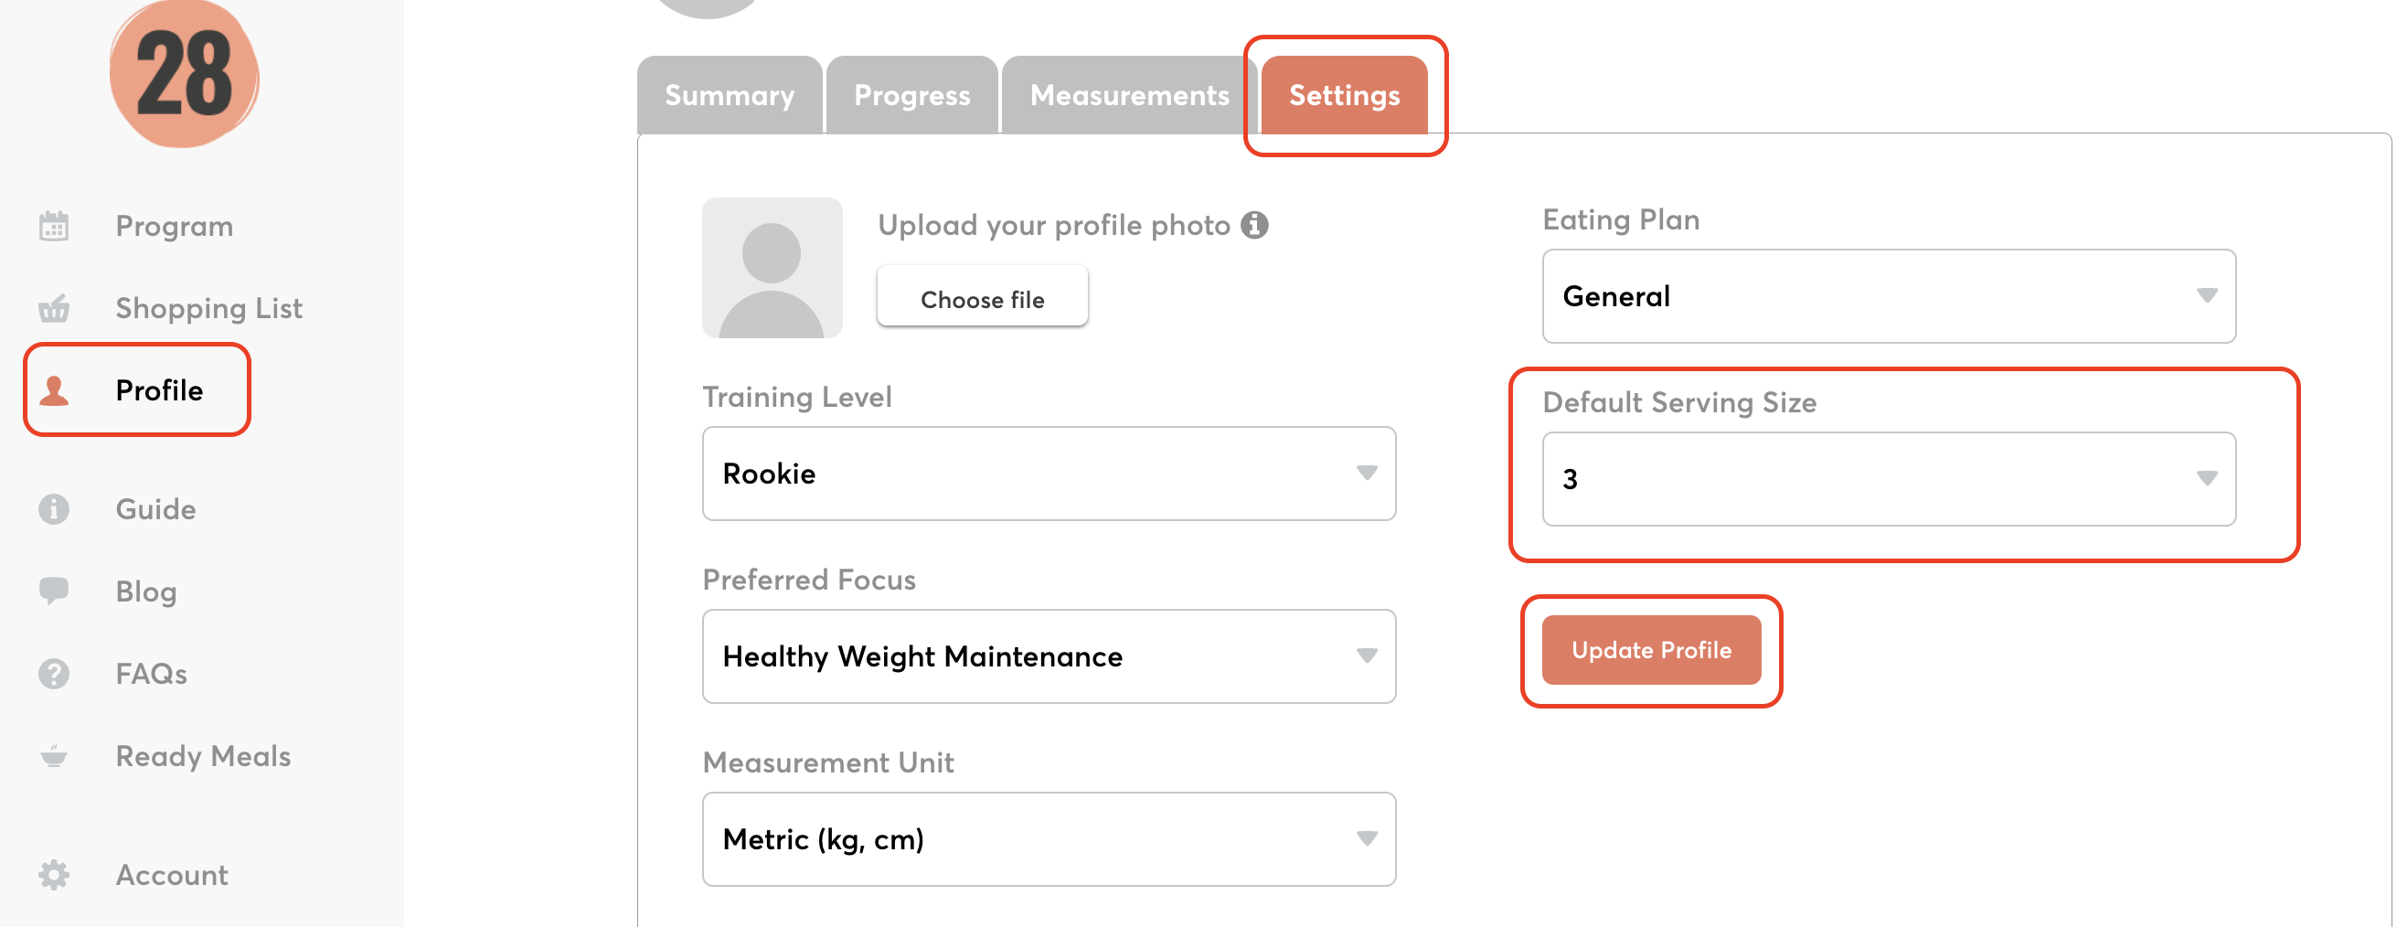Click the profile photo placeholder thumbnail
2397x927 pixels.
pyautogui.click(x=772, y=268)
